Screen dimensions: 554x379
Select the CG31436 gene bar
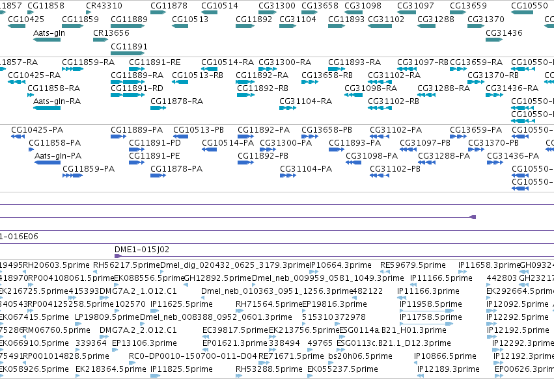(494, 40)
